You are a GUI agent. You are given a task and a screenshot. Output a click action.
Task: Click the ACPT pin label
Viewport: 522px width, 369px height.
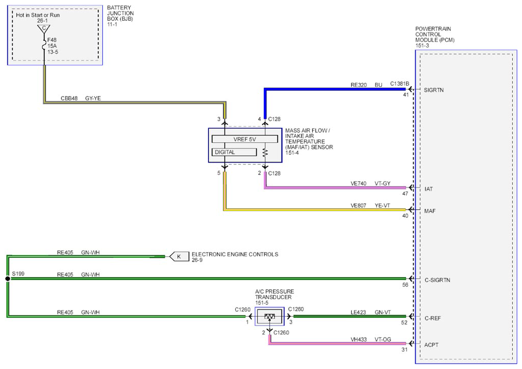432,345
